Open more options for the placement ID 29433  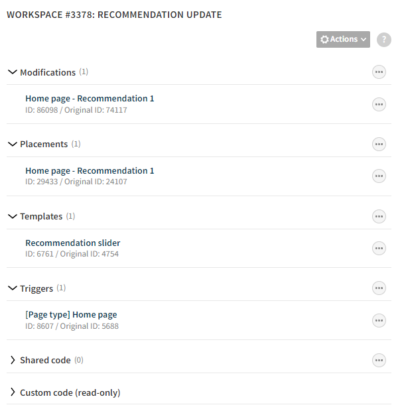[379, 176]
